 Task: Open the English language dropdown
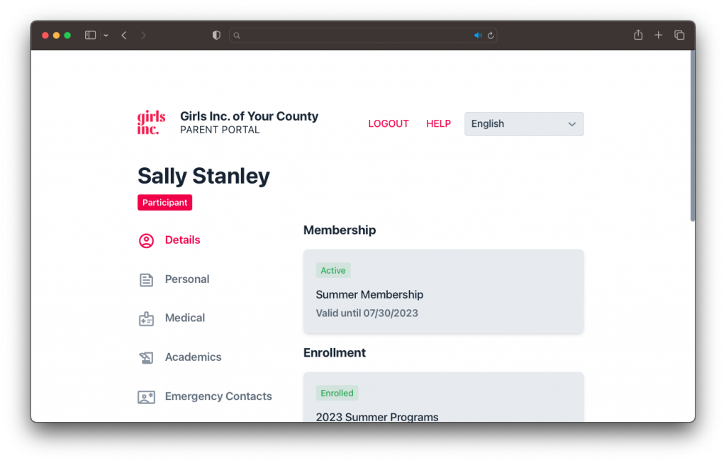pyautogui.click(x=524, y=124)
